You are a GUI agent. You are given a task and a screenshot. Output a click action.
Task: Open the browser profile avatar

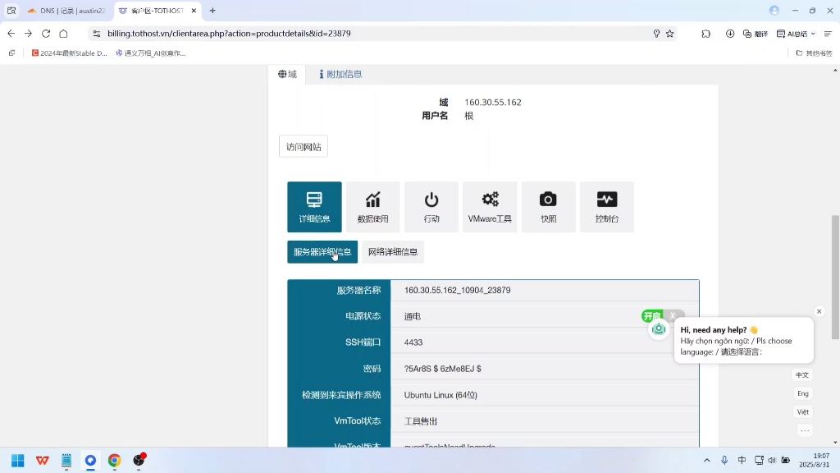point(774,10)
